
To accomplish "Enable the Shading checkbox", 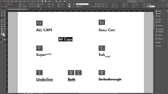I will click(x=147, y=4).
